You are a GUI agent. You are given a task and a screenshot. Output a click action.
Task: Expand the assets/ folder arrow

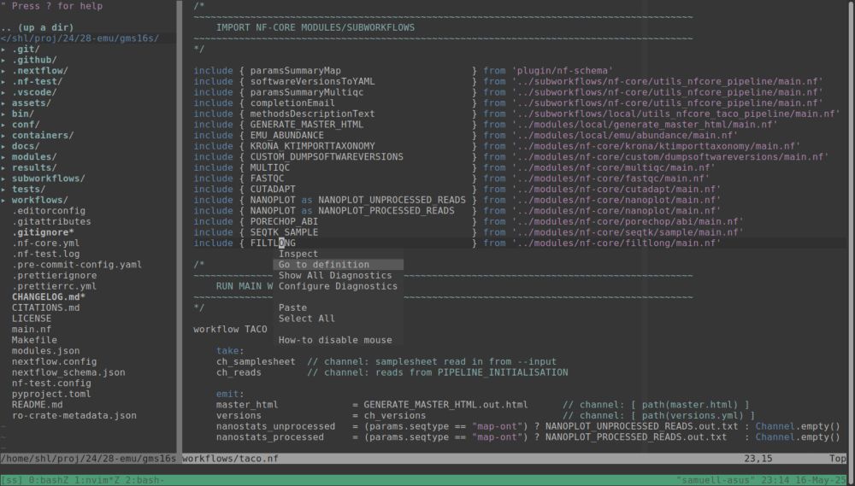pos(3,103)
